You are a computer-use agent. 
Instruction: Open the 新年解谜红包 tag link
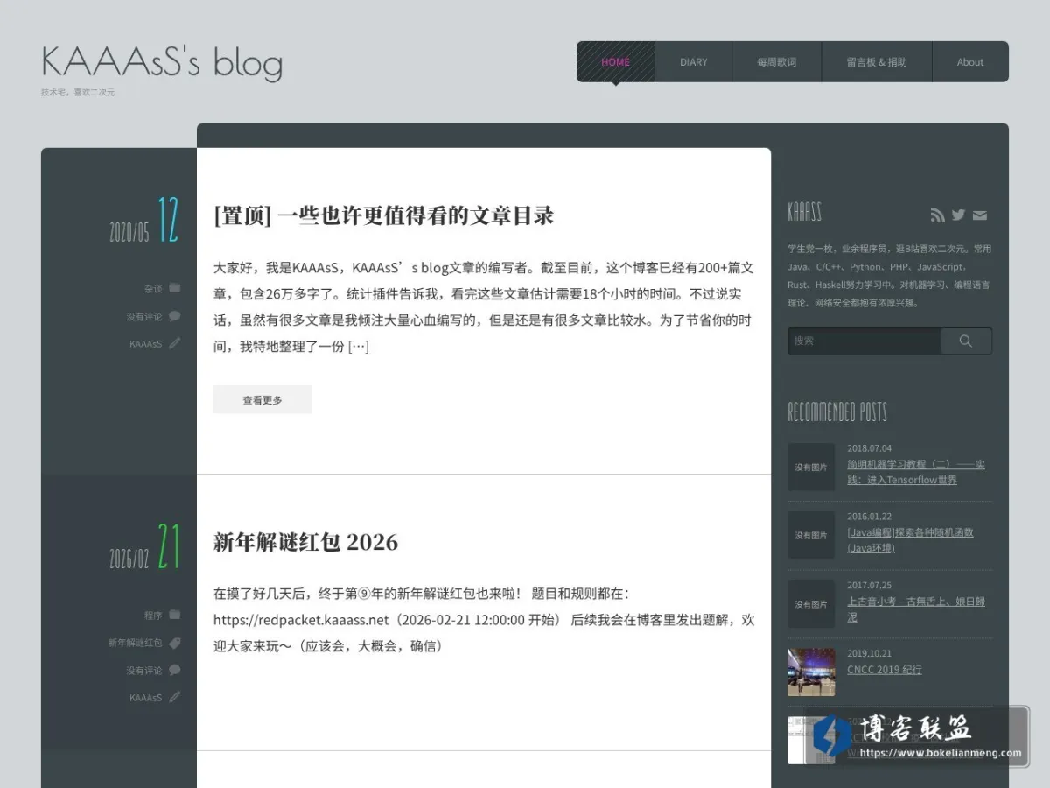click(136, 643)
